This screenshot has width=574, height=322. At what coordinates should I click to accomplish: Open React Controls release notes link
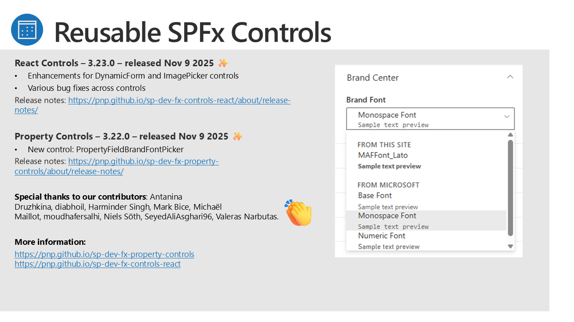pyautogui.click(x=179, y=100)
